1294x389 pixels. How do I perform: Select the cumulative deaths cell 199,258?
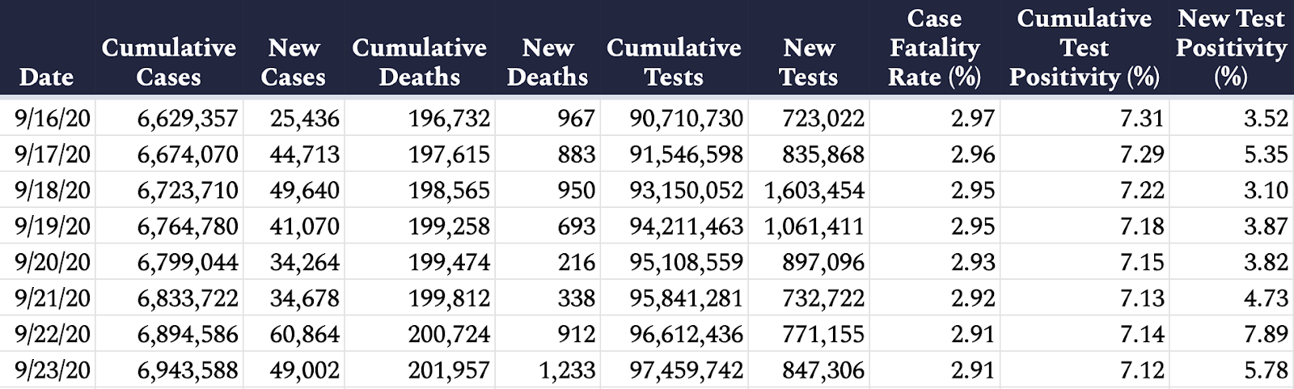click(449, 226)
